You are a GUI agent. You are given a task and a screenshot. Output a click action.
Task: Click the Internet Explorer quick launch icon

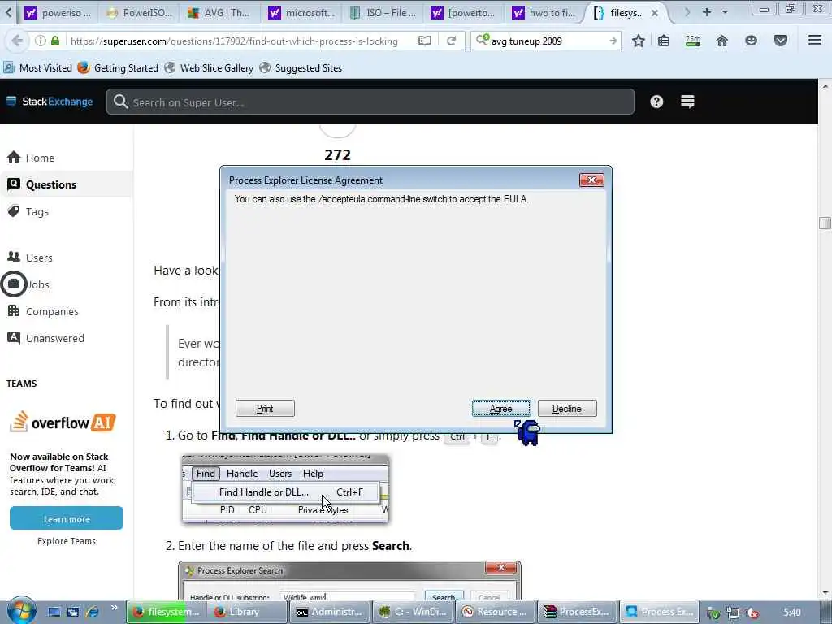[x=93, y=612]
